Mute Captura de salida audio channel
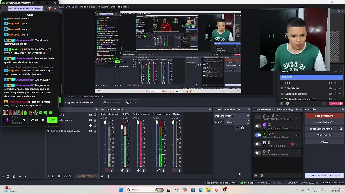345x194 pixels. (158, 170)
